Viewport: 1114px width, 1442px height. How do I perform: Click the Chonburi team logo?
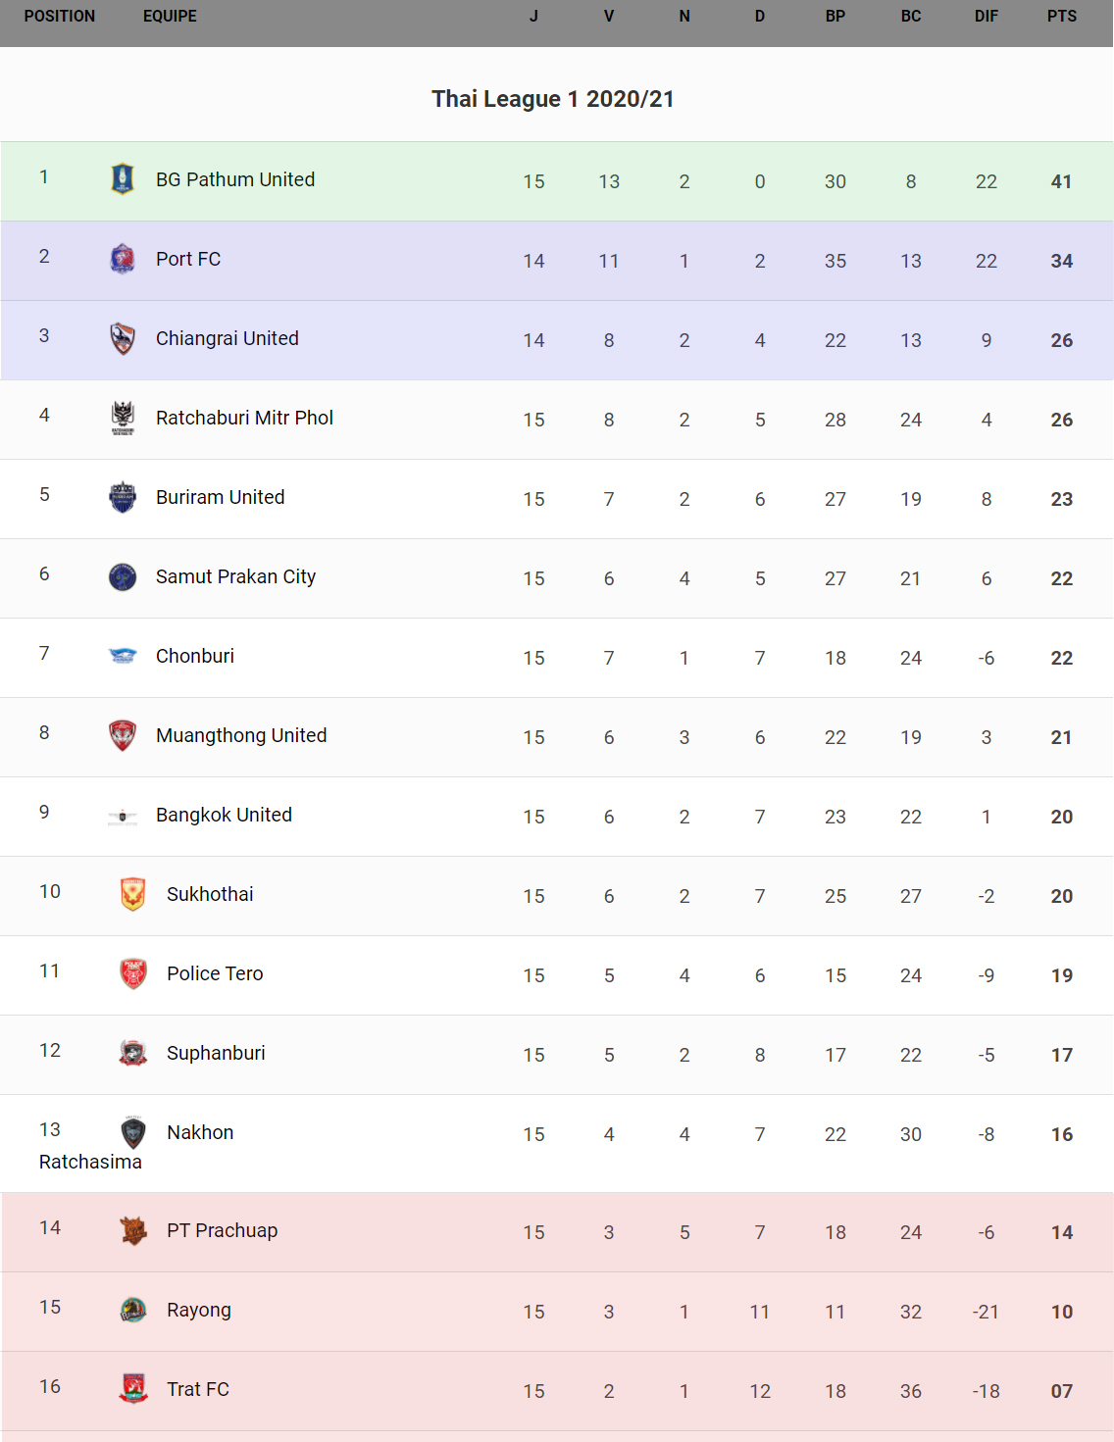tap(123, 656)
